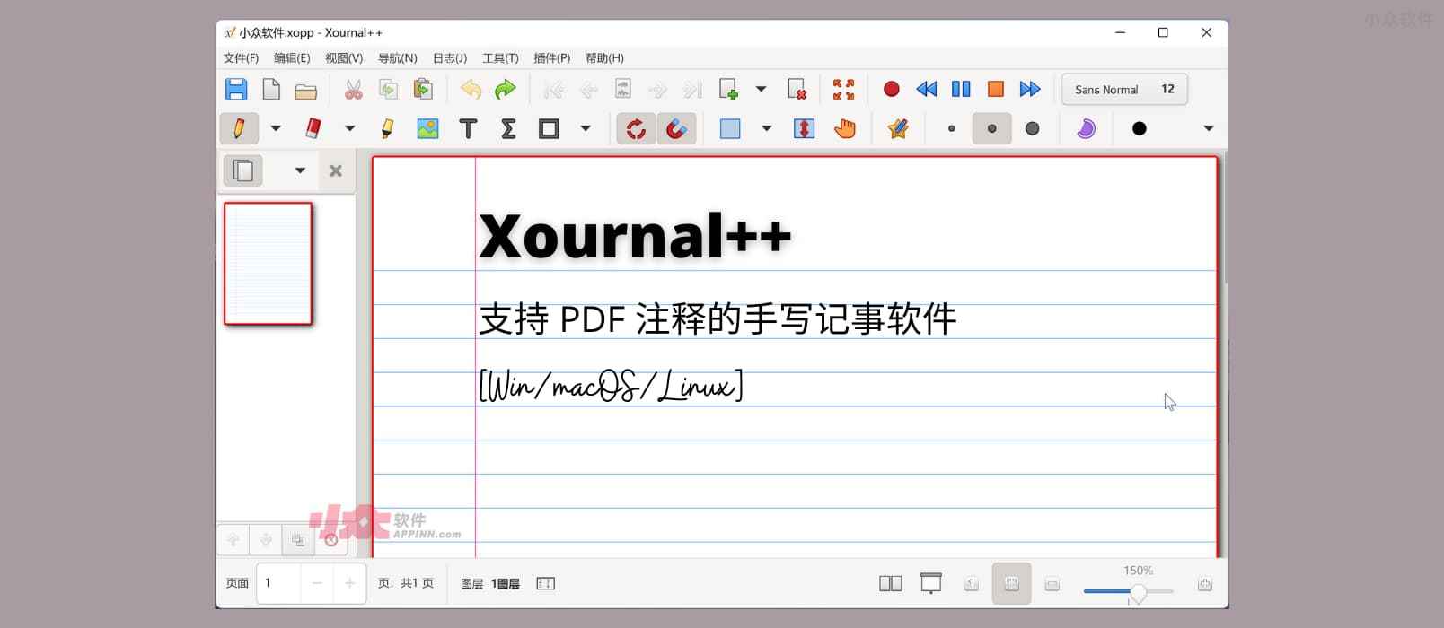Open the 帮助(H) menu
The height and width of the screenshot is (628, 1444).
pos(604,58)
